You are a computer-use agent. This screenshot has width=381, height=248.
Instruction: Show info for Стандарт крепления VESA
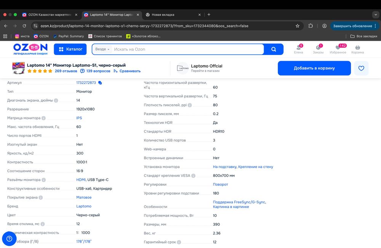coord(194,176)
